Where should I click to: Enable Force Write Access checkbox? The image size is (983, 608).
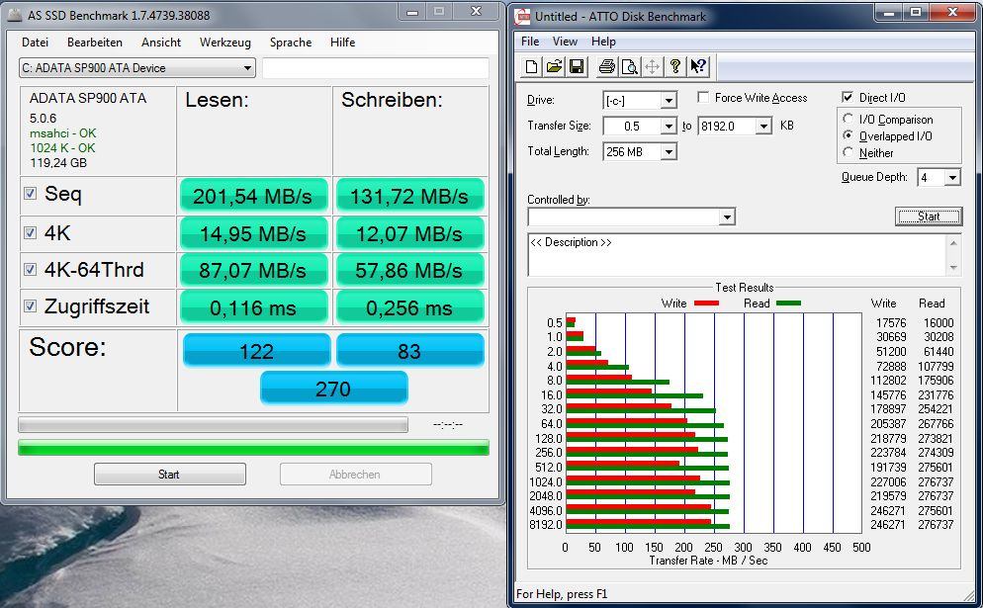coord(703,97)
